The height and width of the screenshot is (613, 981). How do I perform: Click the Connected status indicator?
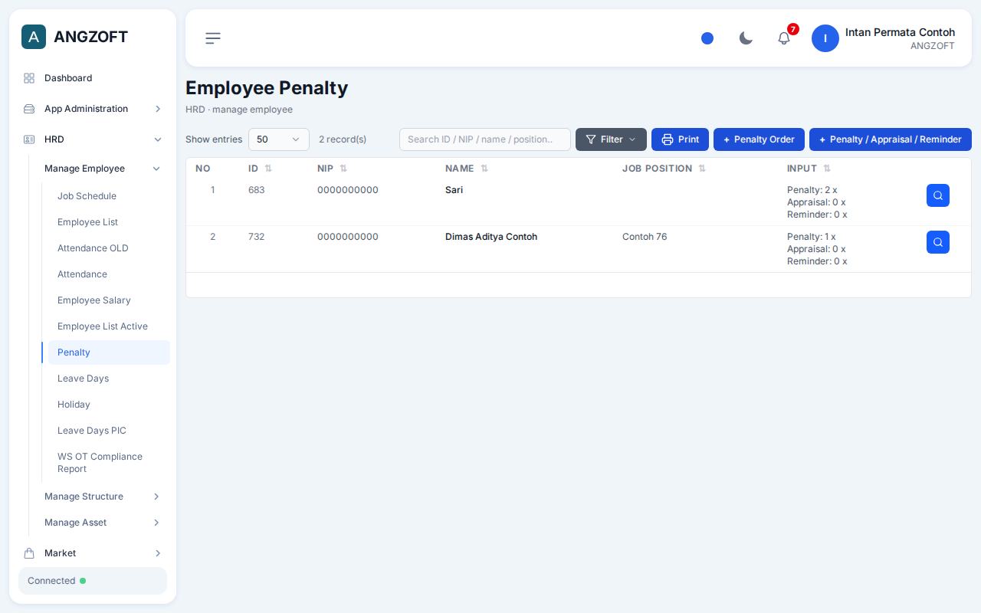[x=93, y=581]
